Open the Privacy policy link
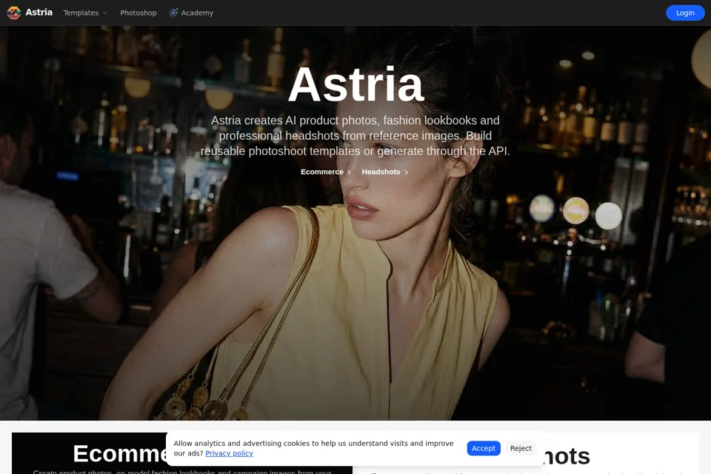711x474 pixels. (x=229, y=453)
